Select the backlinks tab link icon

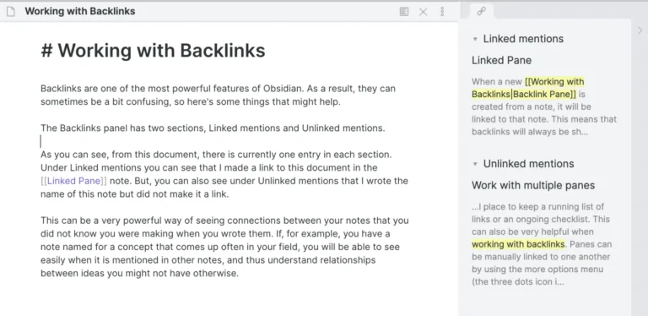point(481,12)
